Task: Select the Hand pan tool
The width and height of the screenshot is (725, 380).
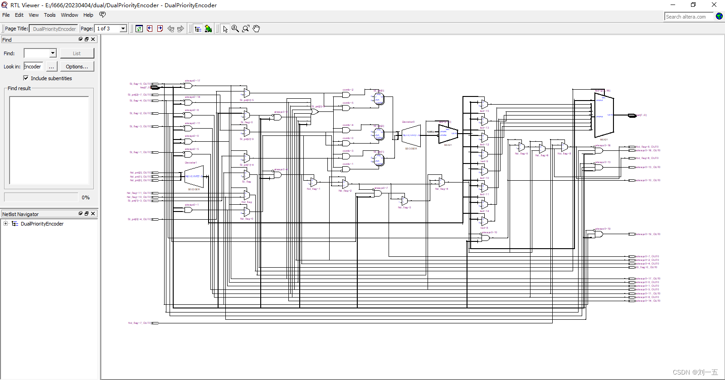Action: pyautogui.click(x=256, y=29)
